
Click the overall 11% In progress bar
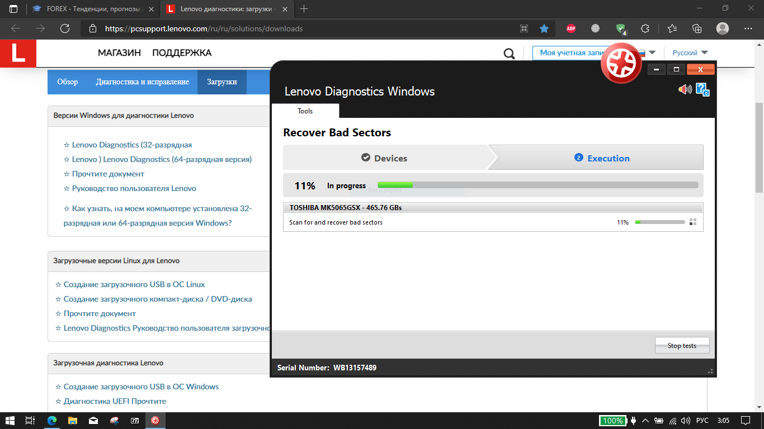point(538,185)
